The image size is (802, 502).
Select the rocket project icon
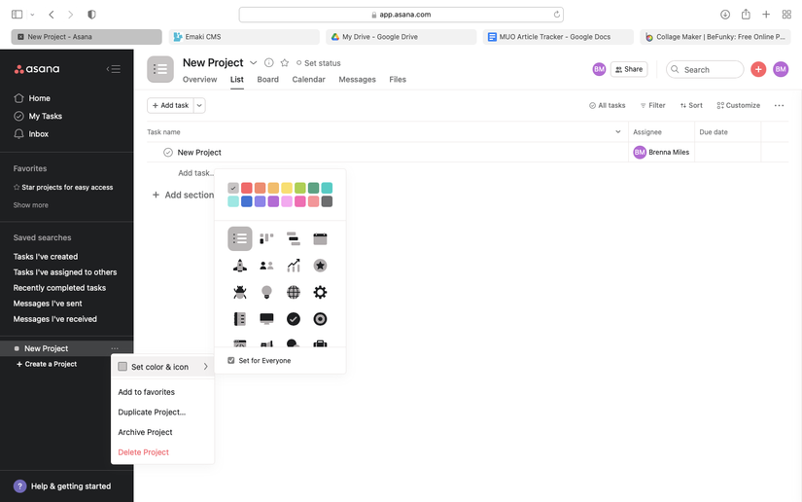[x=240, y=266]
